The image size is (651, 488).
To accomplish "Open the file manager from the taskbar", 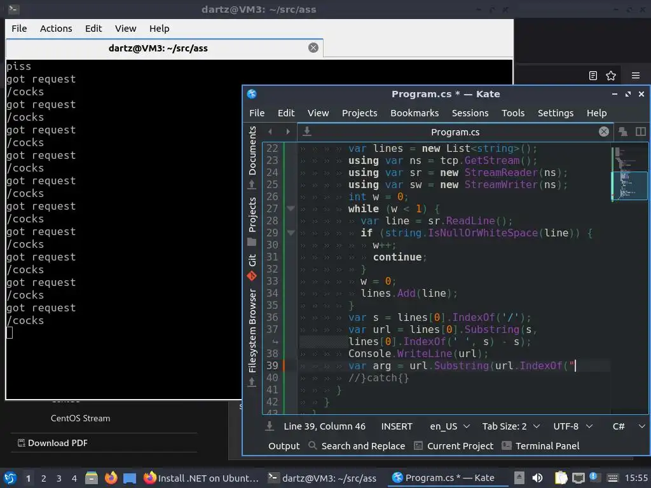I will pos(92,478).
